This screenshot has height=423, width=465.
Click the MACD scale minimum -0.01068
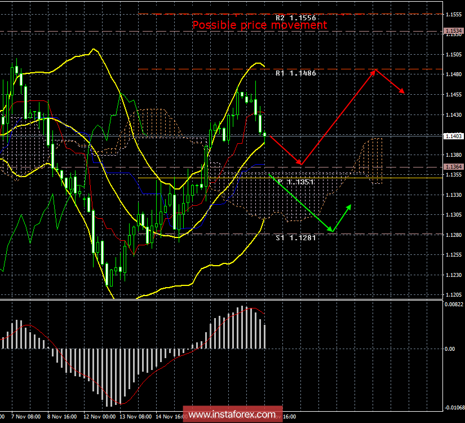(x=454, y=408)
